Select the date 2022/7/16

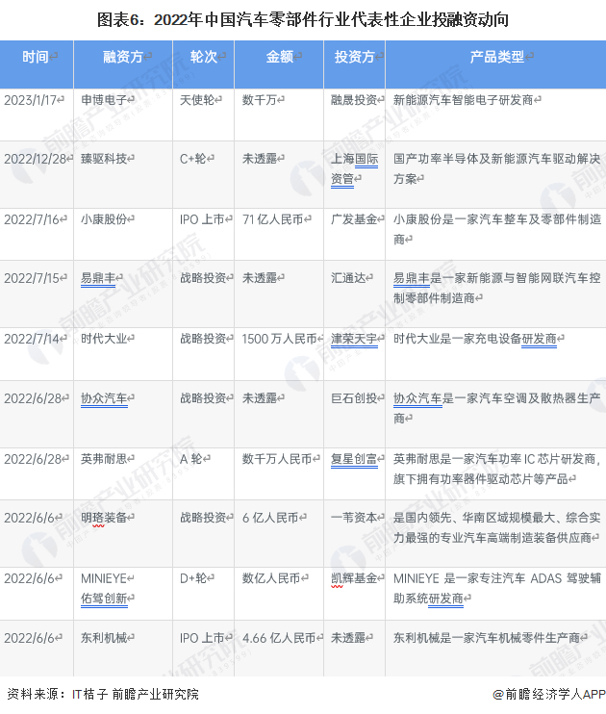[x=32, y=220]
